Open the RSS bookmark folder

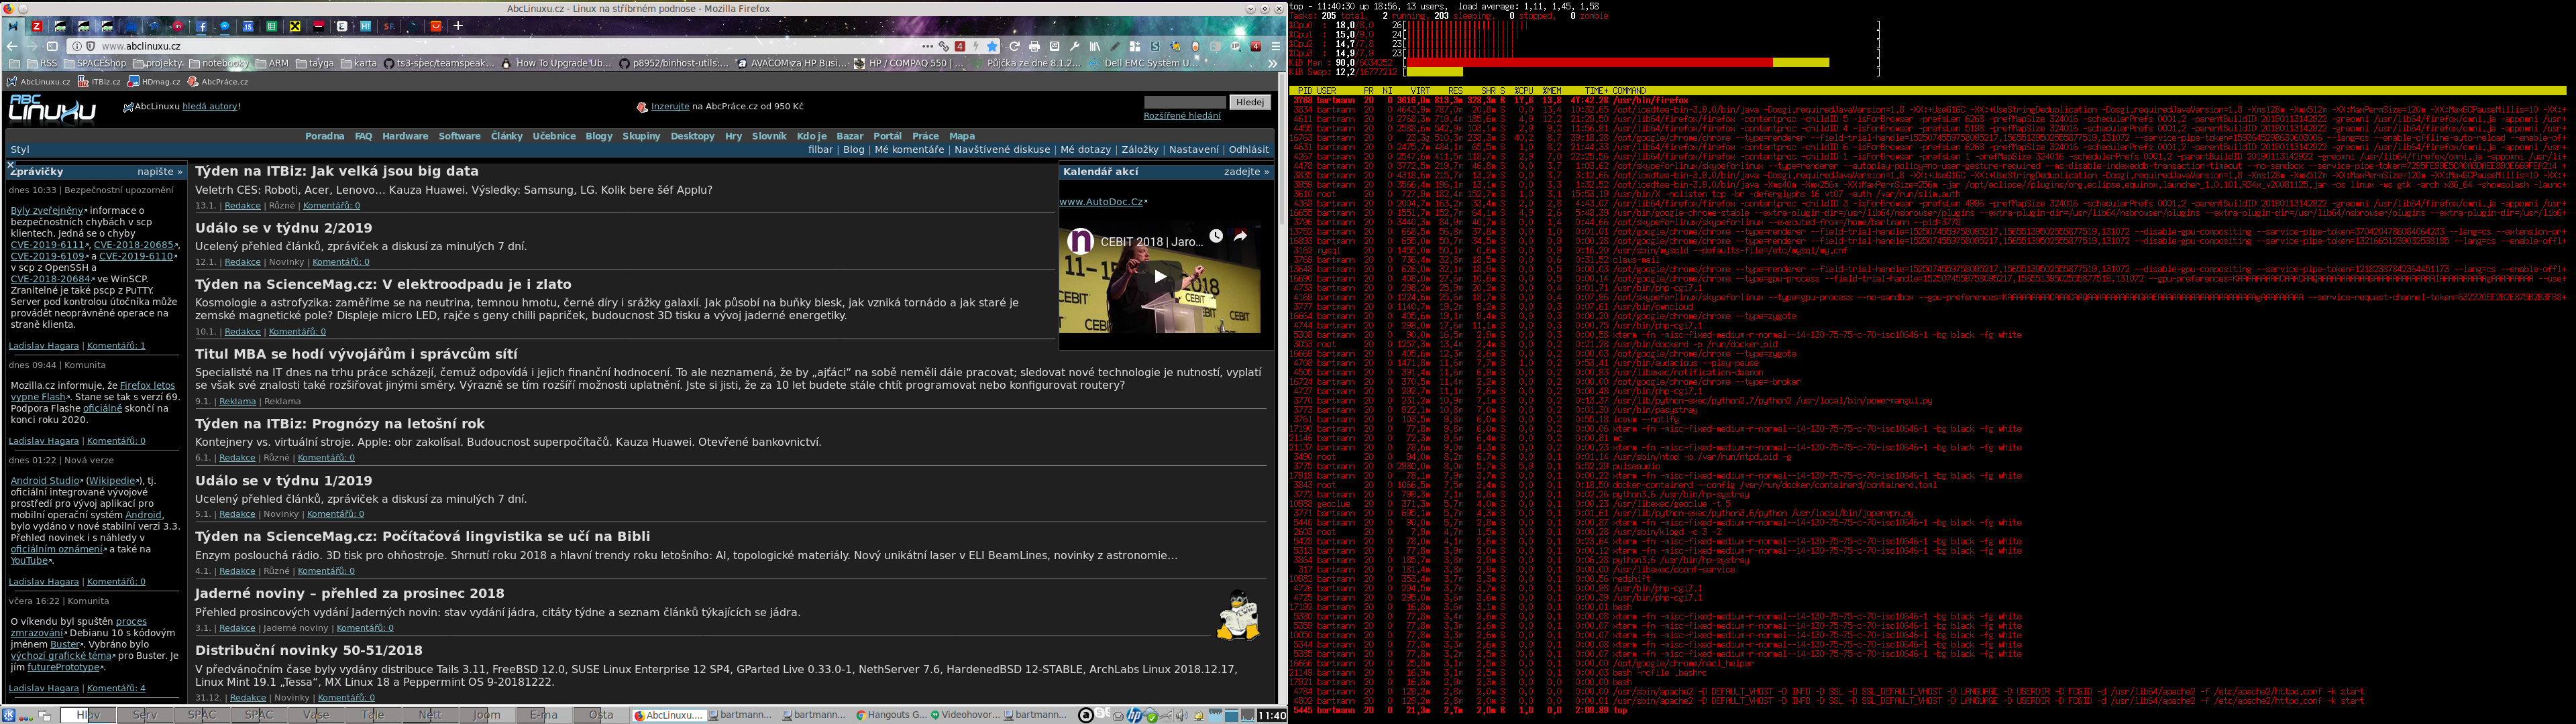pos(42,64)
